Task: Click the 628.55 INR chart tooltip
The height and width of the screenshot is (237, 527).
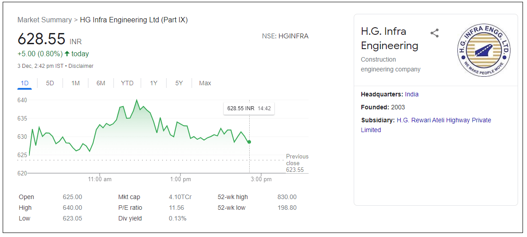Action: 249,108
